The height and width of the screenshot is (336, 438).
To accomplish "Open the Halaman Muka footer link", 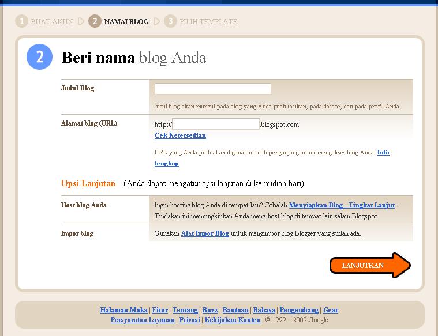I will (x=123, y=310).
